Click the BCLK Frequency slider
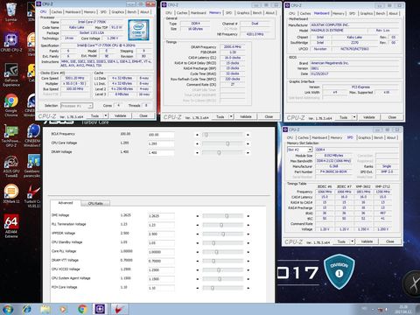The height and width of the screenshot is (315, 420). [x=222, y=135]
